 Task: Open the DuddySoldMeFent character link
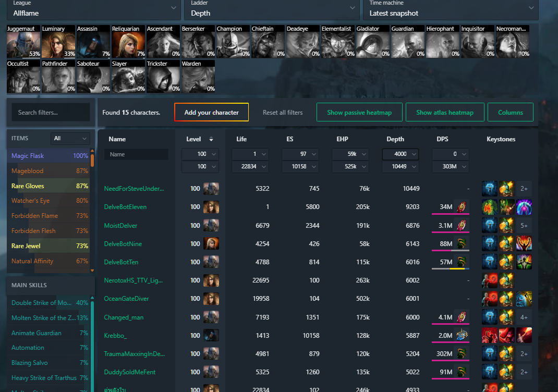[129, 372]
